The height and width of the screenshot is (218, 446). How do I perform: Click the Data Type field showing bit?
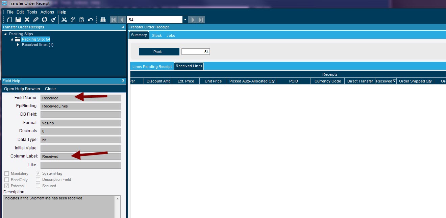(81, 140)
